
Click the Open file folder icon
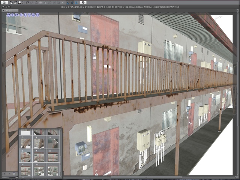(x=15, y=3)
